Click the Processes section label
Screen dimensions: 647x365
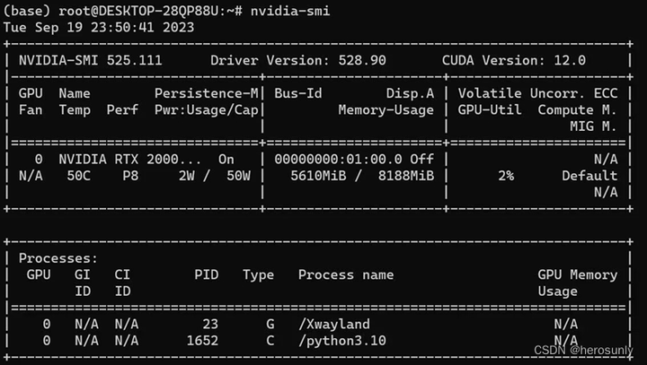56,258
